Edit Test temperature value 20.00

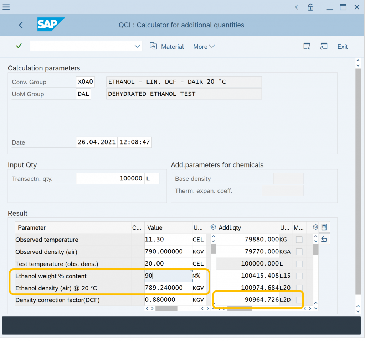168,263
